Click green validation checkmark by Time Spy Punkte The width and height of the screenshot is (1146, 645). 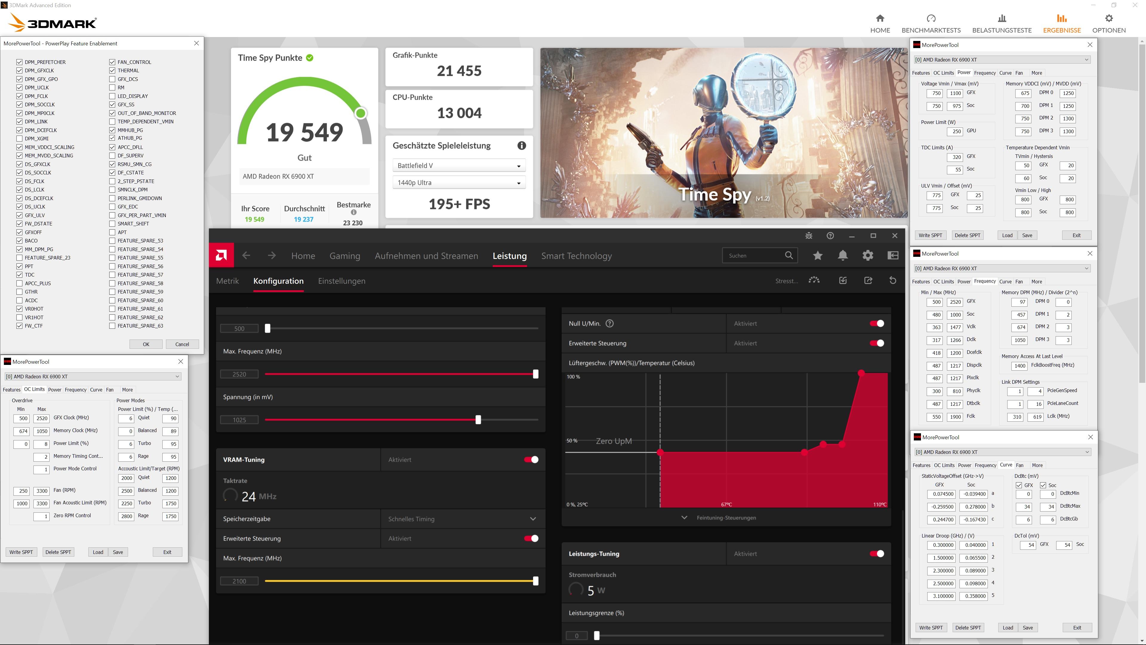pos(310,58)
